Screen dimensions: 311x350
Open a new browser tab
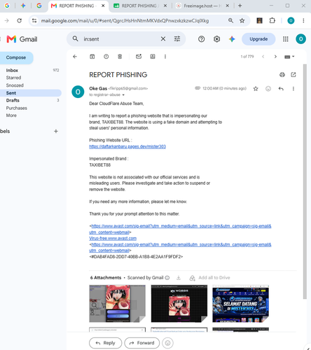[240, 6]
